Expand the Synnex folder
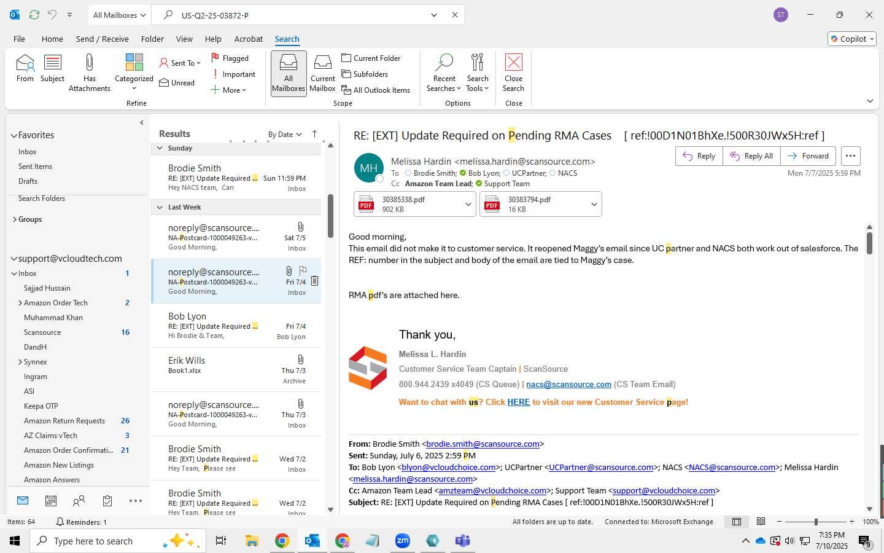The width and height of the screenshot is (884, 553). click(x=20, y=362)
